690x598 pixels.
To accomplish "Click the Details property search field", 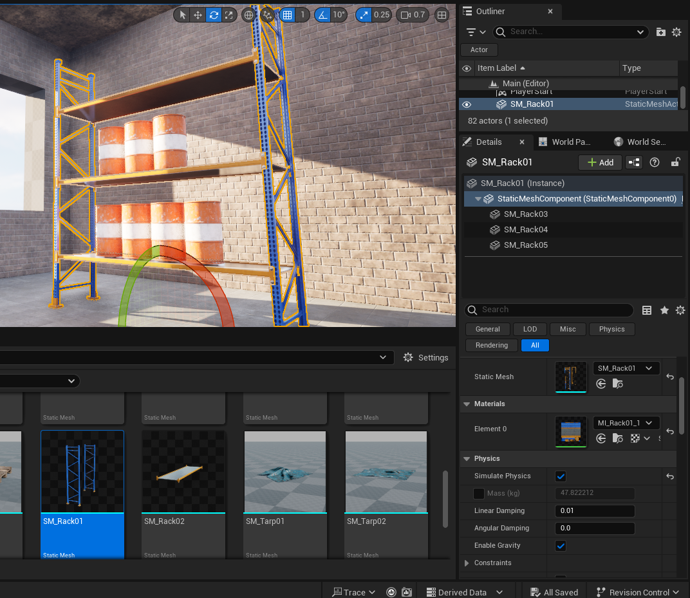I will click(x=549, y=310).
